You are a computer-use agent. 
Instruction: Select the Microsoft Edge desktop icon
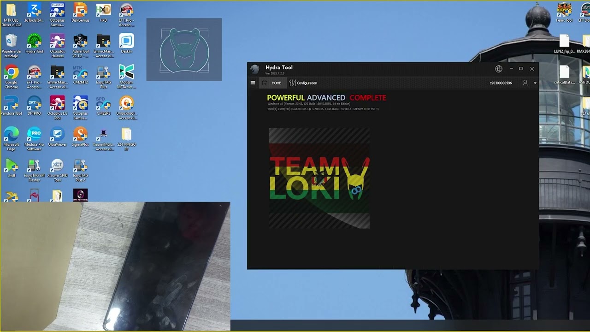(12, 139)
